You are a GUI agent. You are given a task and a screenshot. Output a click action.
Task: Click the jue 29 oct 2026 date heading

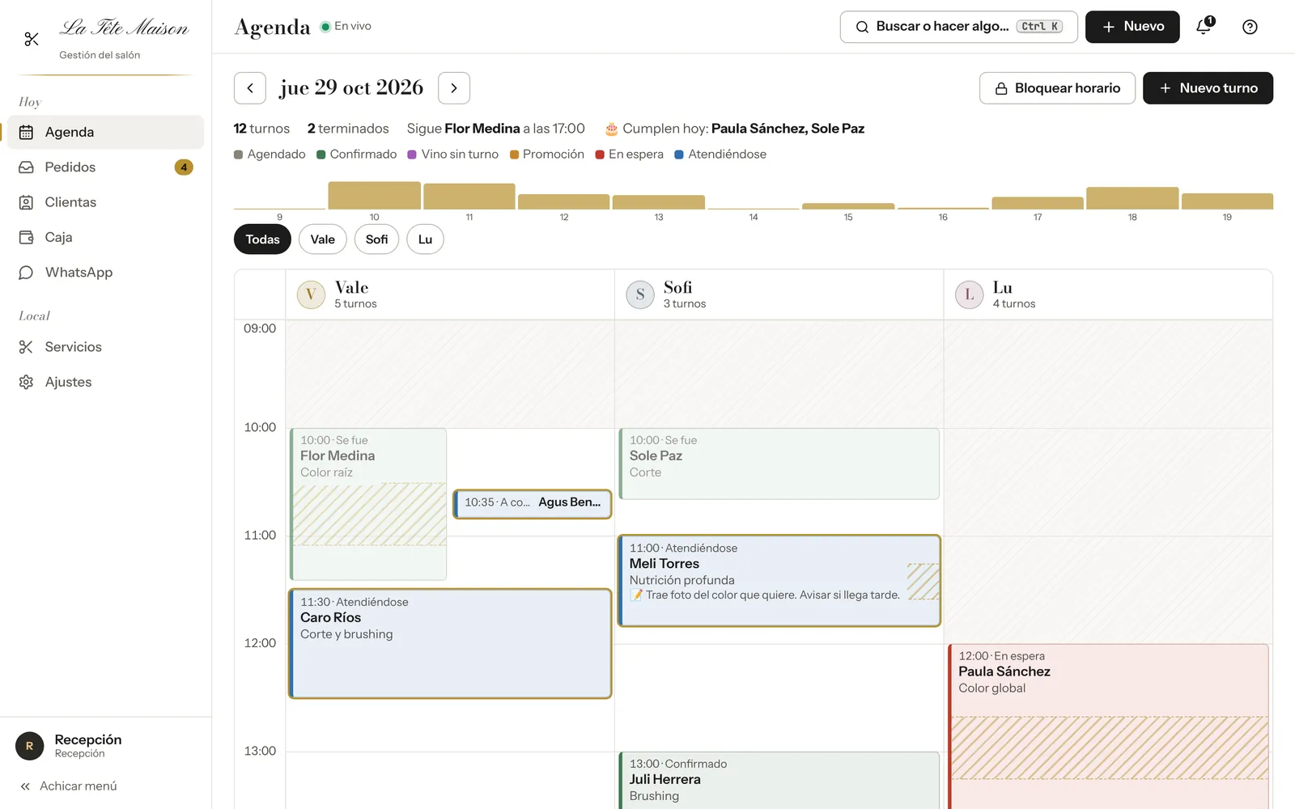(351, 87)
